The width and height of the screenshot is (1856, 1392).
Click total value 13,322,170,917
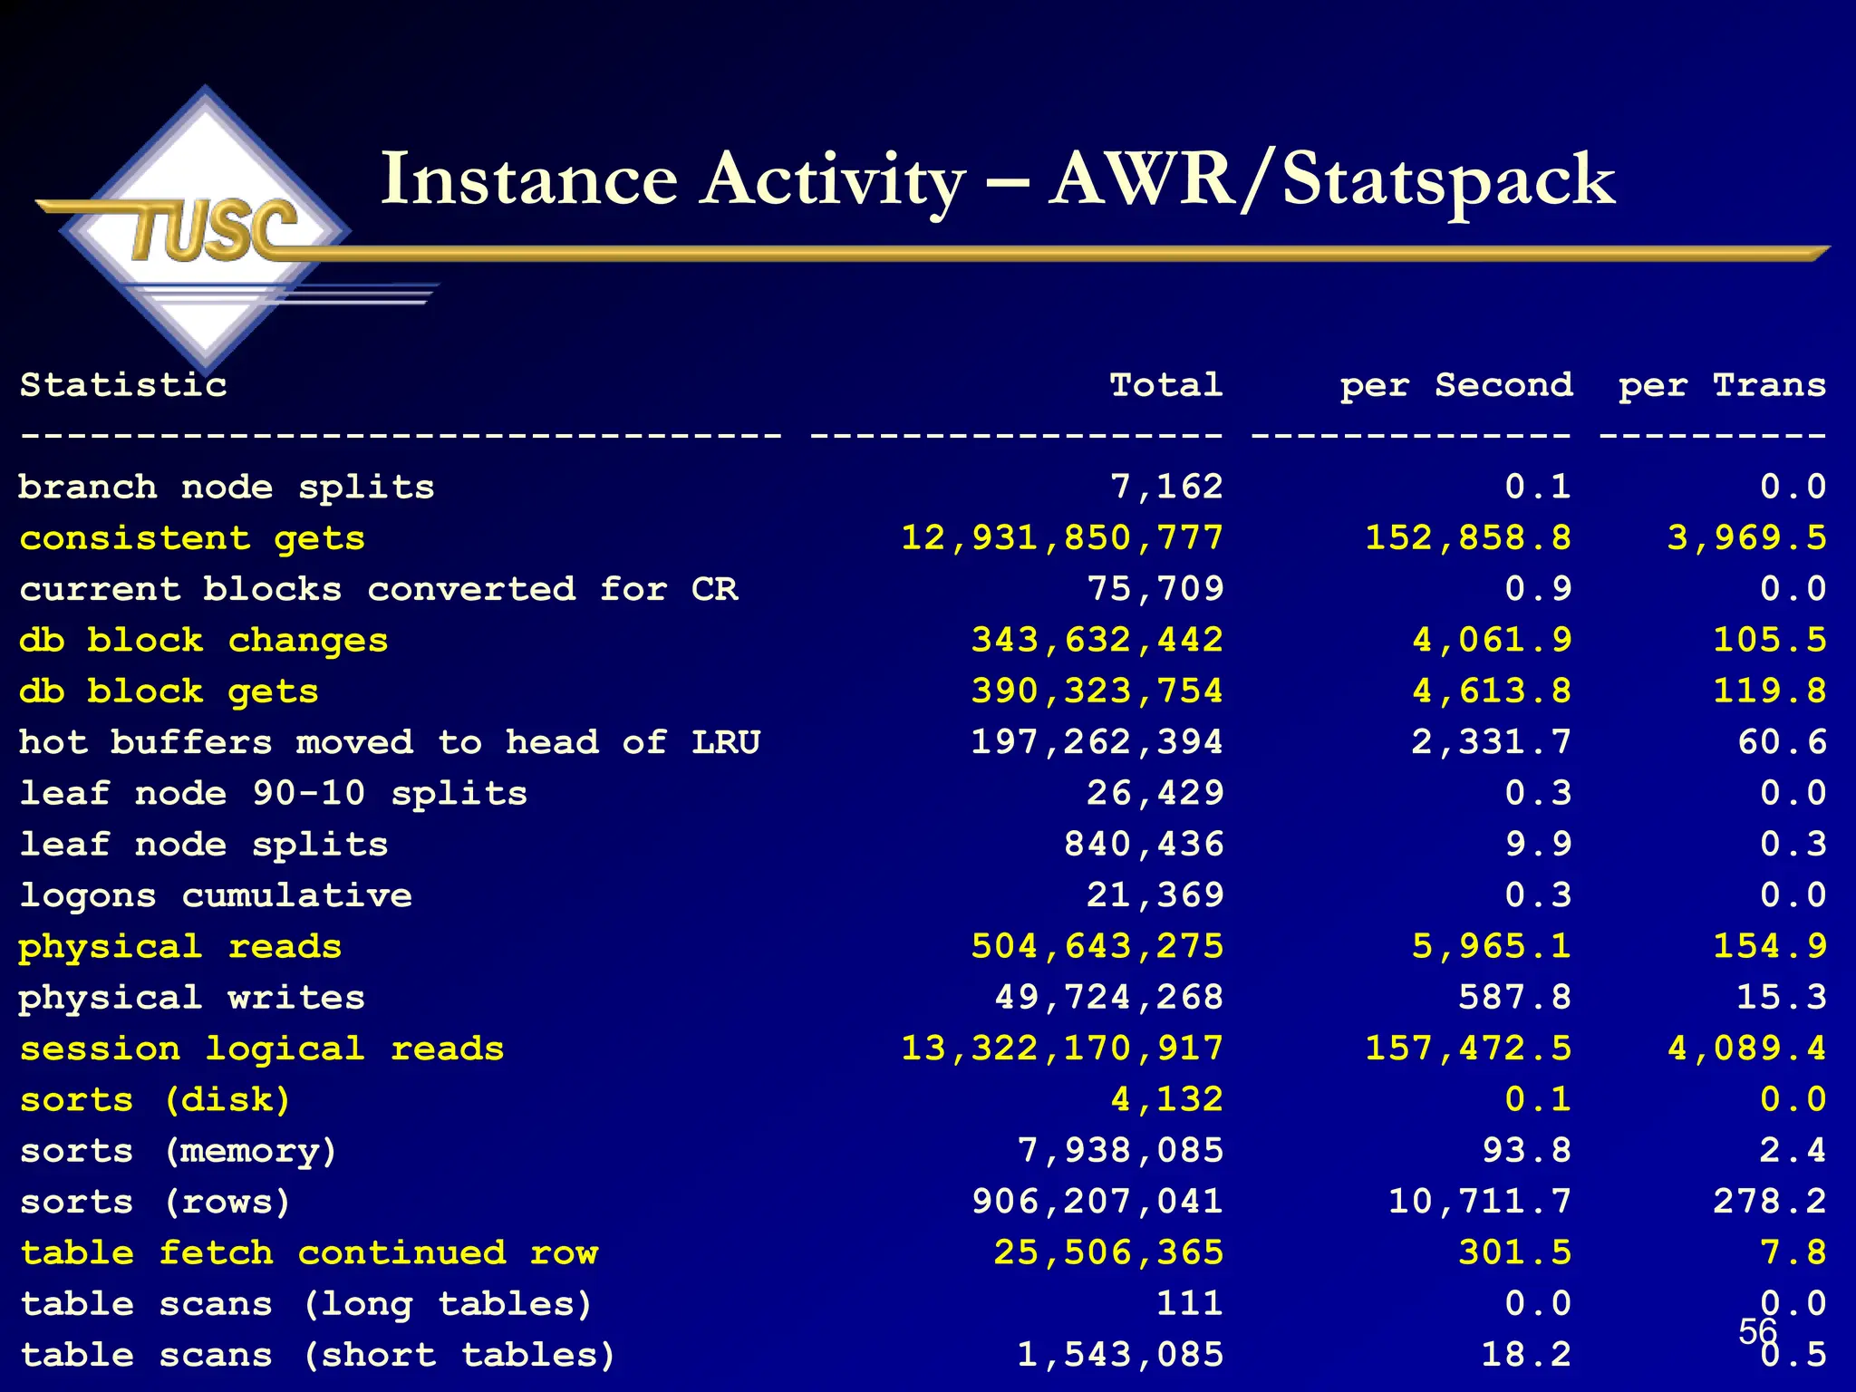[x=1062, y=1049]
